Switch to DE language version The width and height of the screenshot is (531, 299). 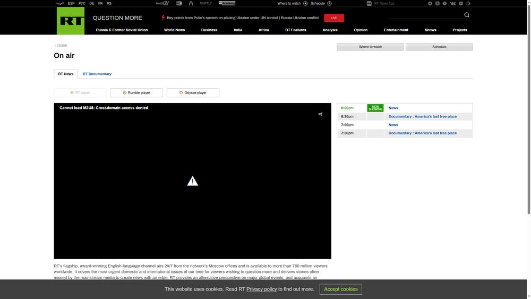(x=92, y=3)
